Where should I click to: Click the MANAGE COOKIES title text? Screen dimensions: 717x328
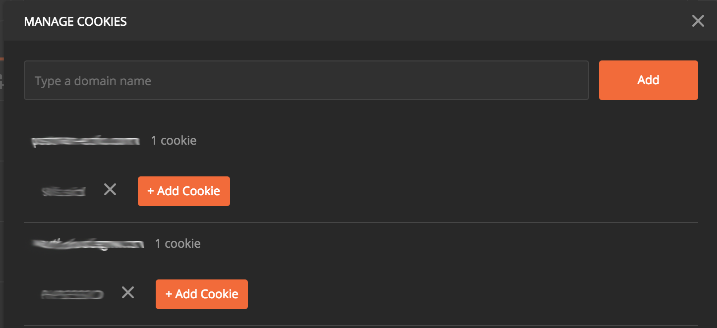75,22
